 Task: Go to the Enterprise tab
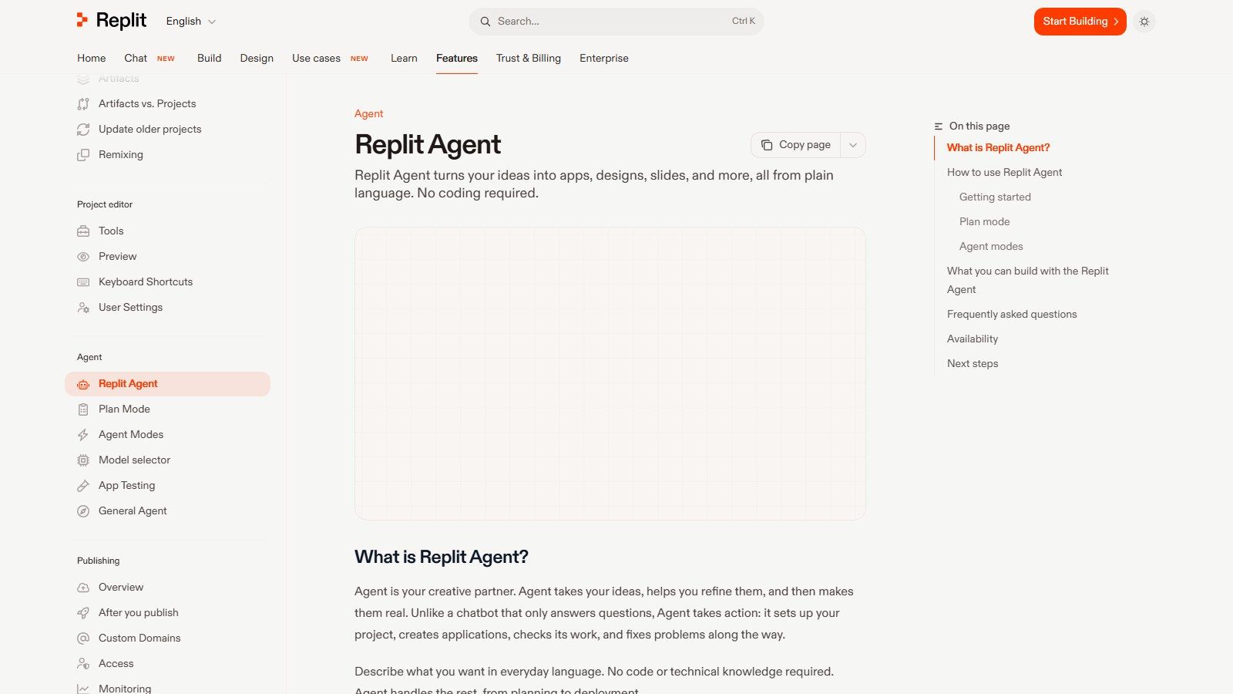[604, 59]
